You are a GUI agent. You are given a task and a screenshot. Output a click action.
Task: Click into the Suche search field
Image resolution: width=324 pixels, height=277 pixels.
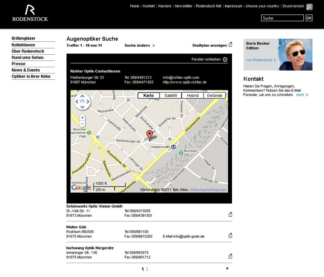coord(282,18)
